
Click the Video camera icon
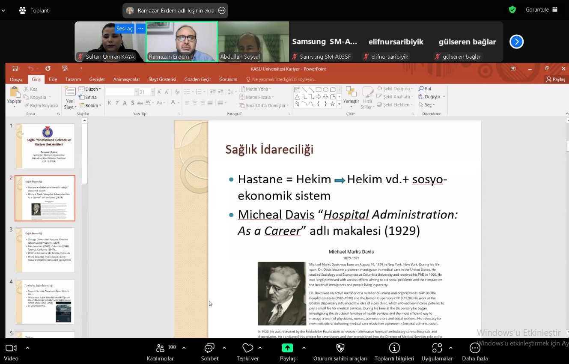(11, 348)
